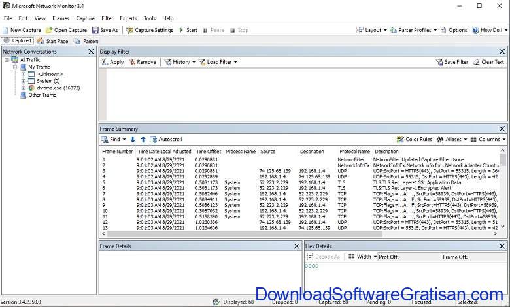Open How Do I help menu
The image size is (510, 307).
click(489, 30)
